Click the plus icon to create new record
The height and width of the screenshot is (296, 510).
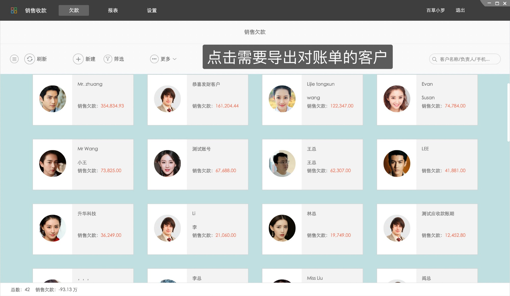(x=78, y=59)
